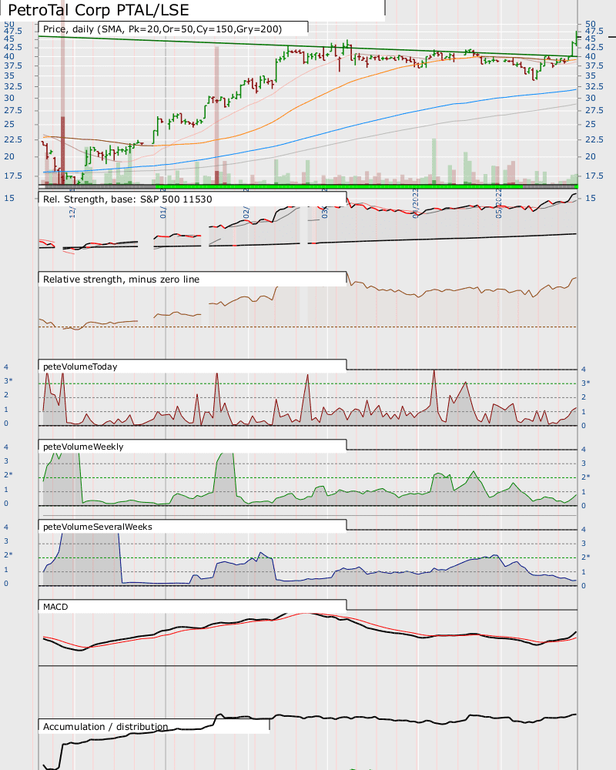This screenshot has width=616, height=770.
Task: Click the 02/ date marker on time axis
Action: 246,211
